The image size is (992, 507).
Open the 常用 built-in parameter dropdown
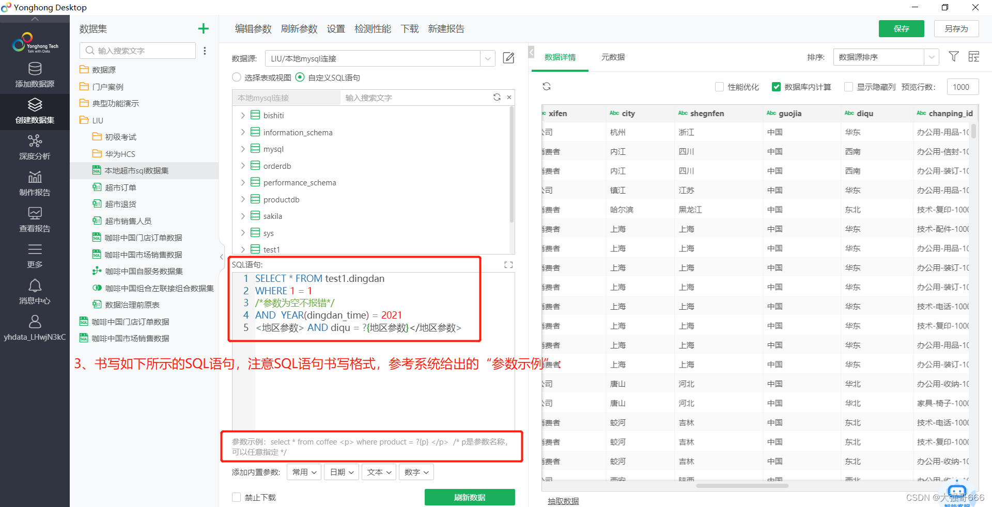click(x=304, y=472)
